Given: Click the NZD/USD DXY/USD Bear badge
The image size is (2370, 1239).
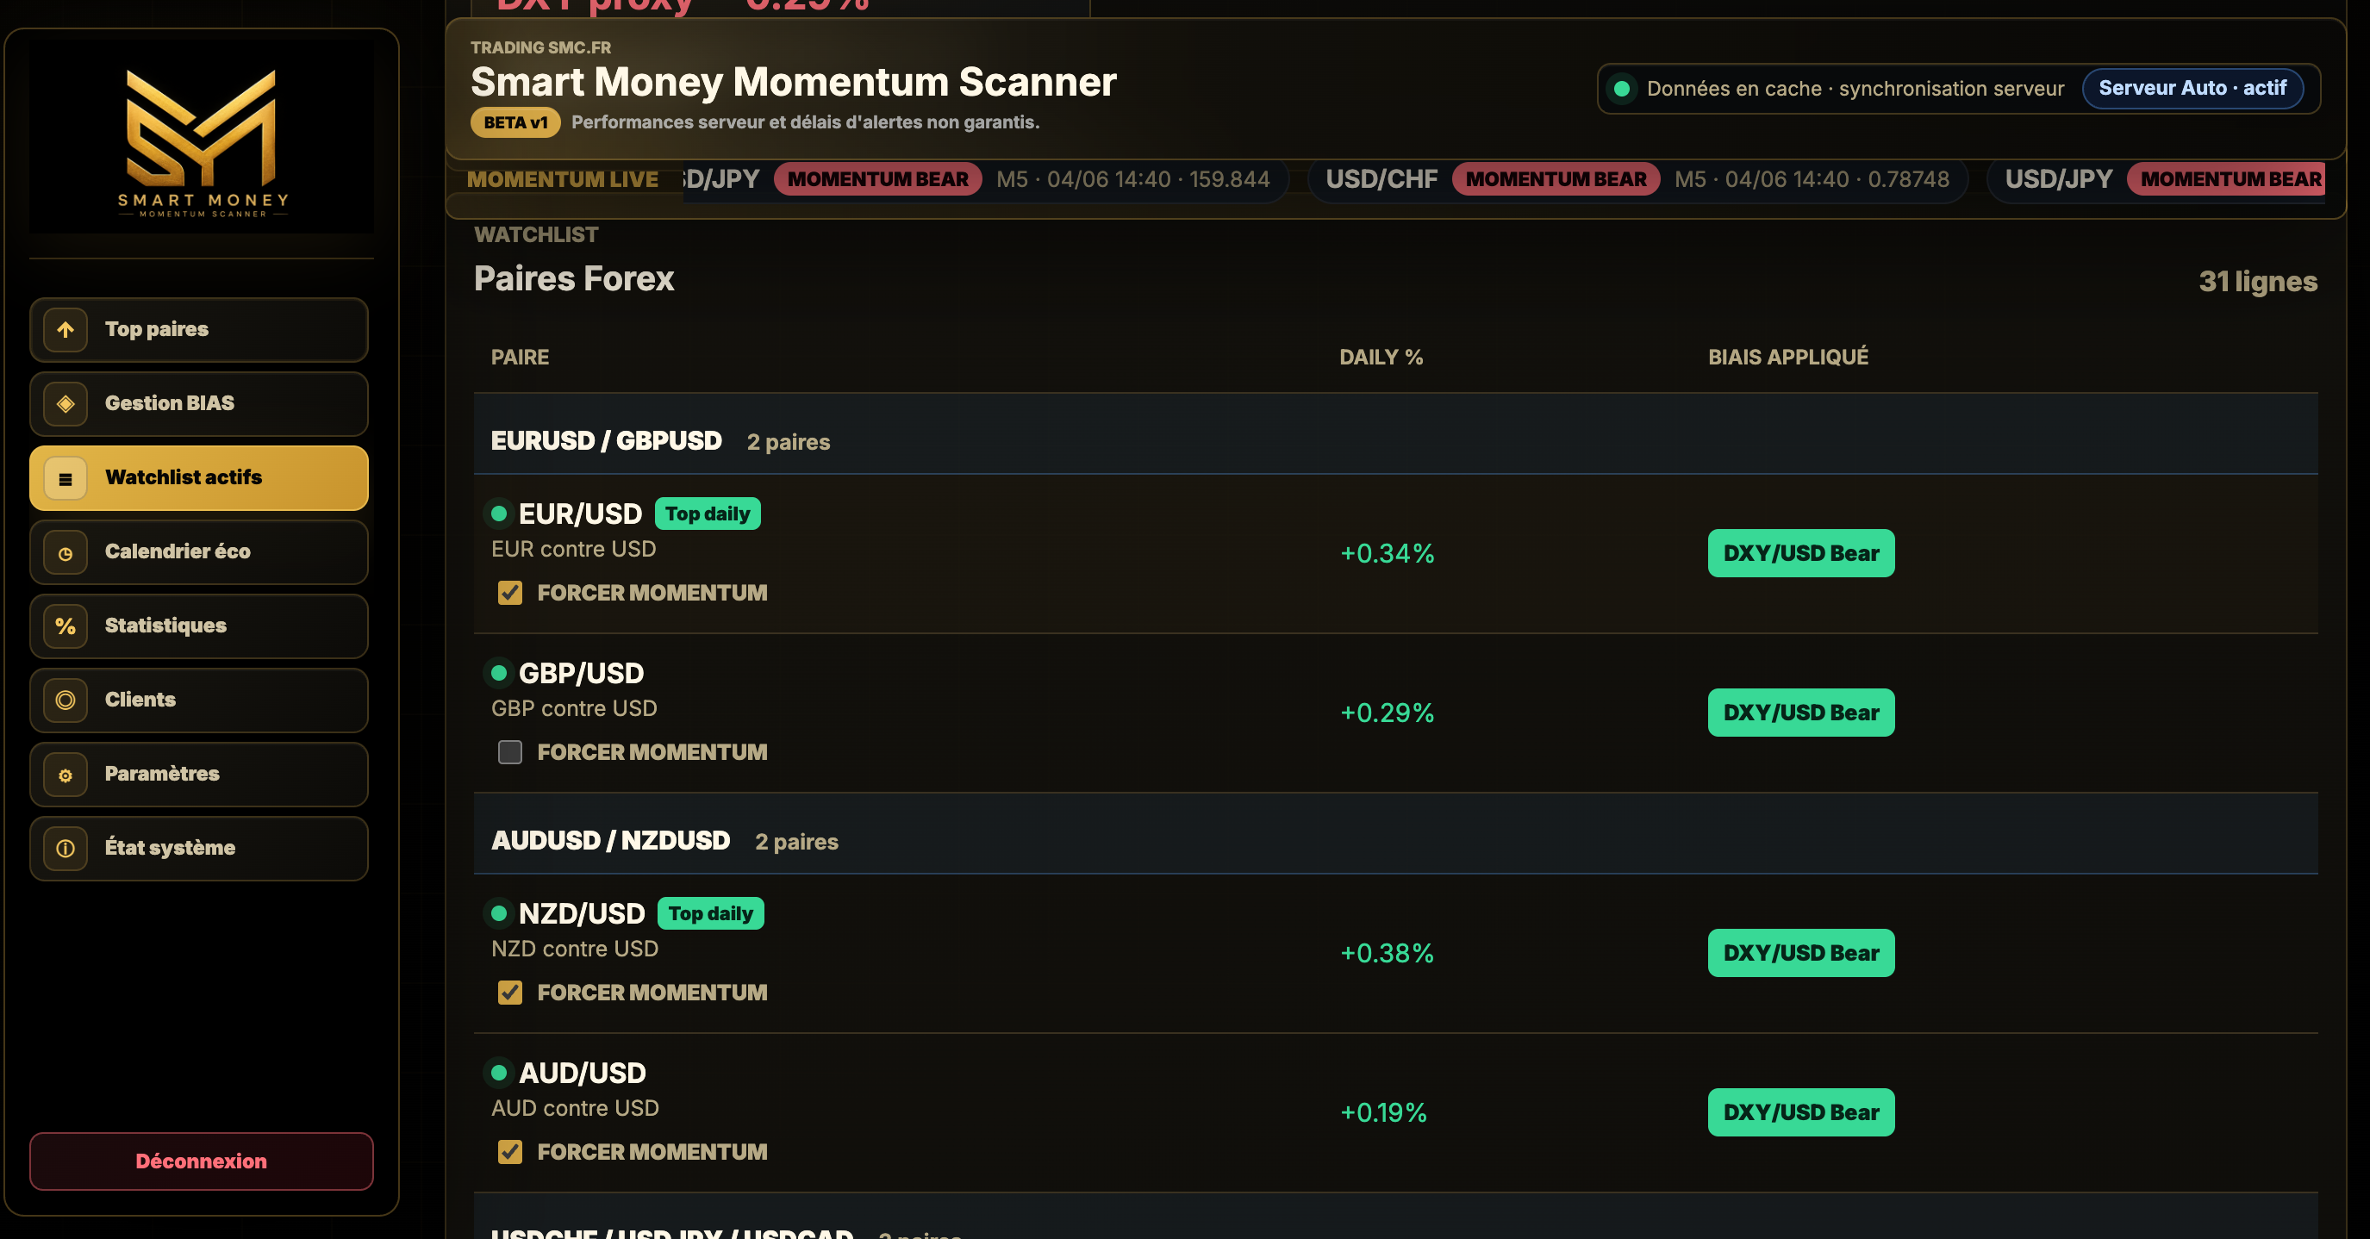Looking at the screenshot, I should pos(1801,953).
